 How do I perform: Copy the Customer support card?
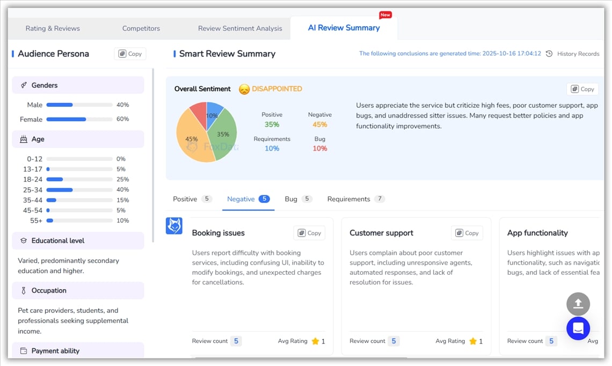click(467, 233)
